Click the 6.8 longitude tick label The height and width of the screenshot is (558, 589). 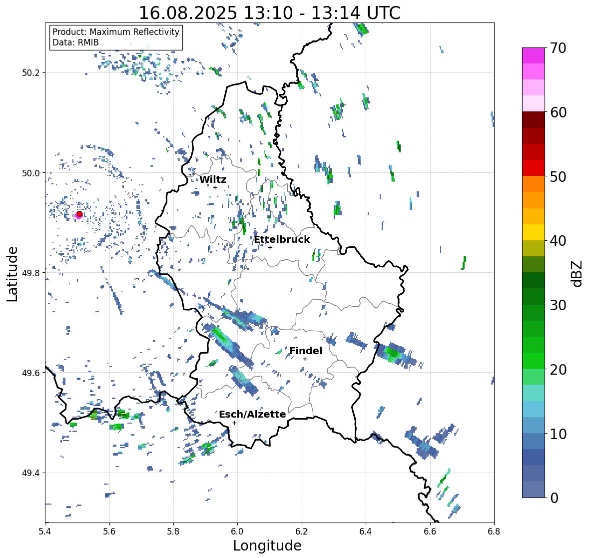(x=494, y=532)
